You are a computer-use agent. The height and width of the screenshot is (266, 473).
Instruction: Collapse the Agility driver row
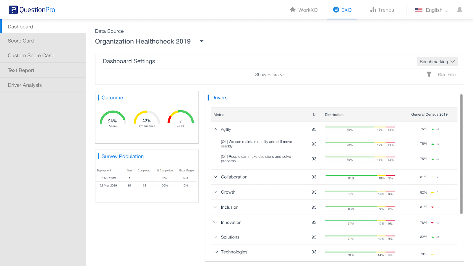click(216, 129)
